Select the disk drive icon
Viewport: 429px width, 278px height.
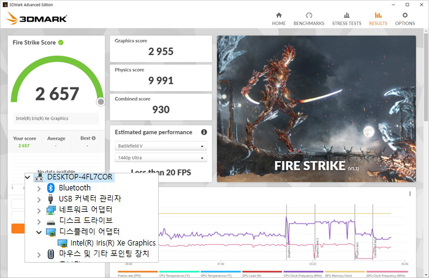tap(51, 222)
